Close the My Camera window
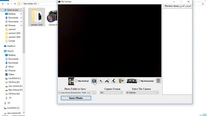The width and height of the screenshot is (207, 116). (x=189, y=2)
